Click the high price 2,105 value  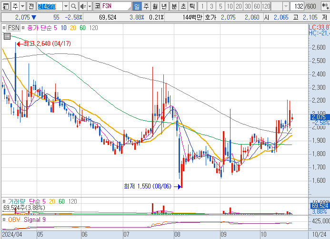(x=310, y=17)
